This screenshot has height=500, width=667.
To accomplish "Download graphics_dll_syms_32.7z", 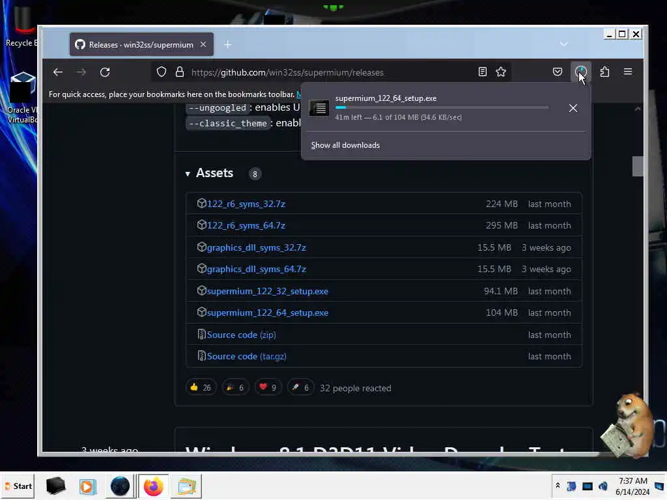I will (x=257, y=248).
